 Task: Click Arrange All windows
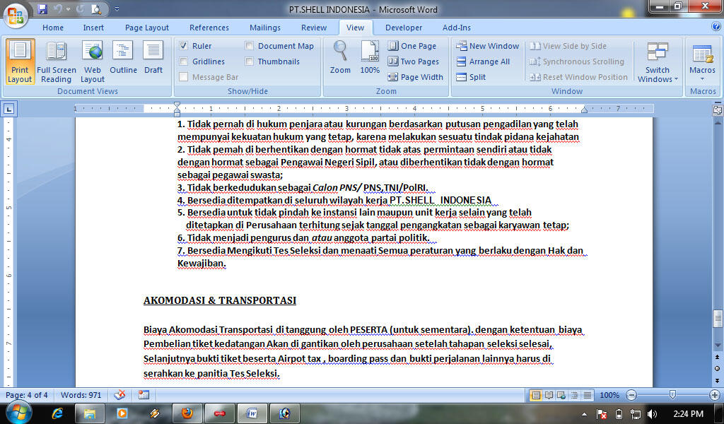click(x=483, y=61)
